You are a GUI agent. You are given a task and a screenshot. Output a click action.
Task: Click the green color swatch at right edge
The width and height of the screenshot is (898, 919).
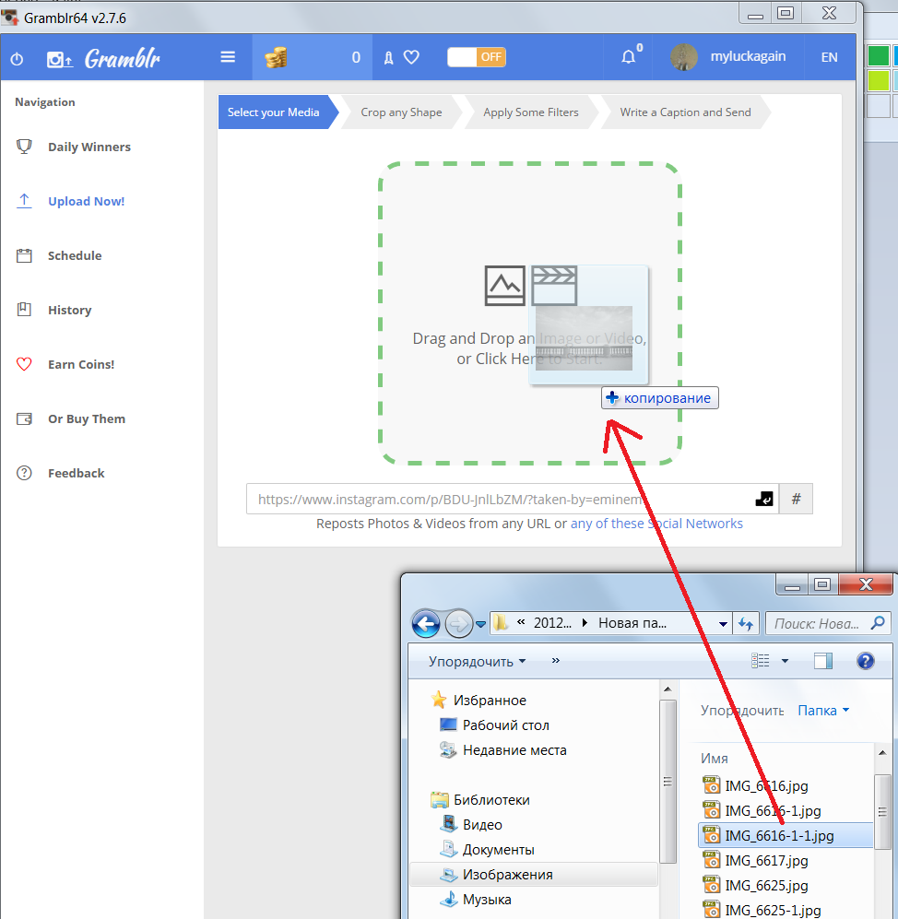pos(878,57)
